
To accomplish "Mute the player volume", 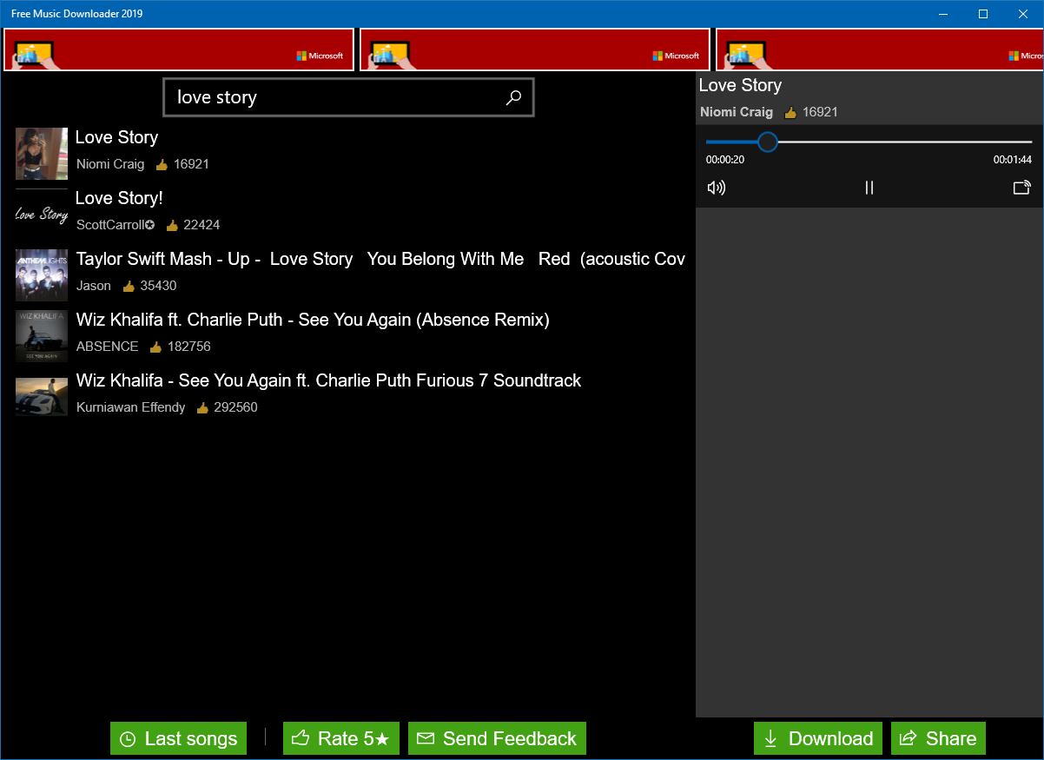I will (x=717, y=188).
